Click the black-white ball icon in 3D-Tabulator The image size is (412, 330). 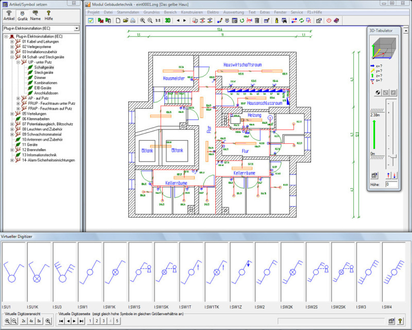click(x=377, y=93)
